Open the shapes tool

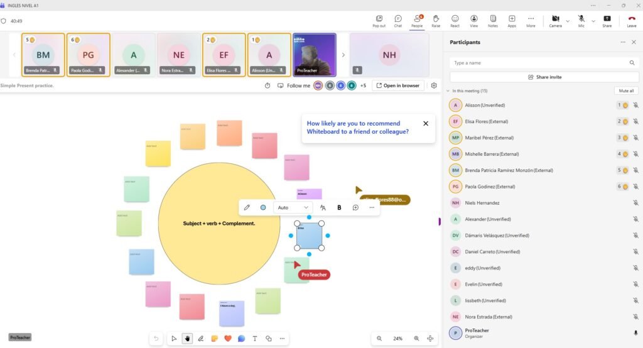click(x=269, y=339)
